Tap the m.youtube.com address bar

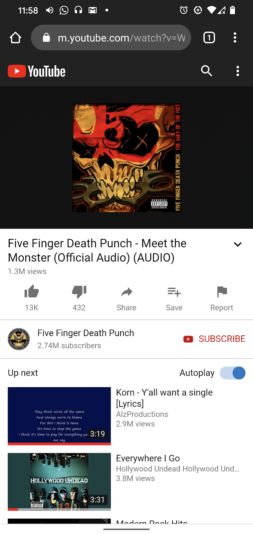click(x=111, y=38)
